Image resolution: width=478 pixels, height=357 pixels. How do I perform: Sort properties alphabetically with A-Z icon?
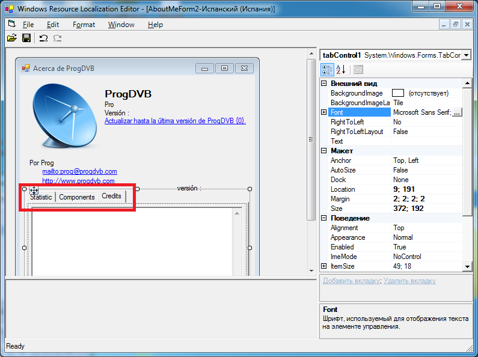click(x=340, y=69)
